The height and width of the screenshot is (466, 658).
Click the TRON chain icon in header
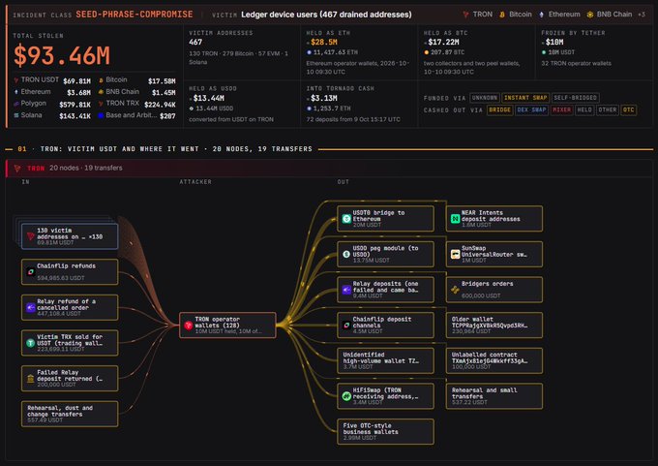(x=465, y=15)
